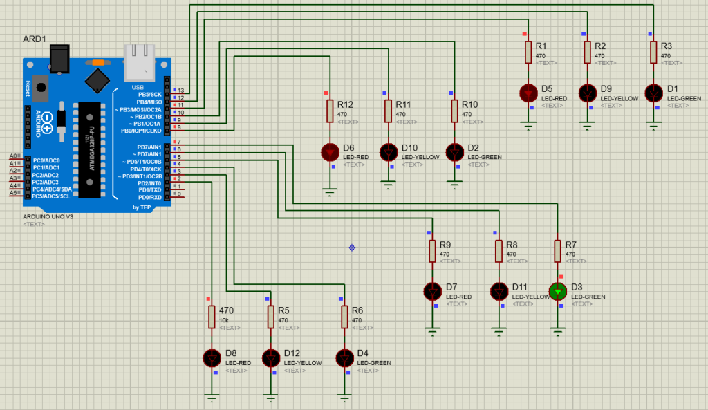This screenshot has width=708, height=410.
Task: Click the ground terminal under D6
Action: point(330,192)
